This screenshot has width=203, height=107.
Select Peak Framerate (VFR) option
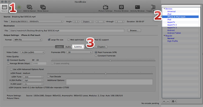[x=96, y=52]
